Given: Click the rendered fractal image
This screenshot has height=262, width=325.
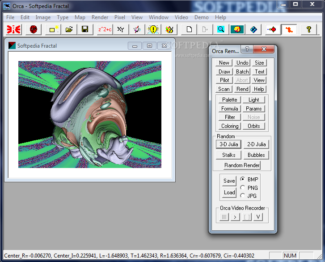Looking at the screenshot, I should [x=90, y=115].
